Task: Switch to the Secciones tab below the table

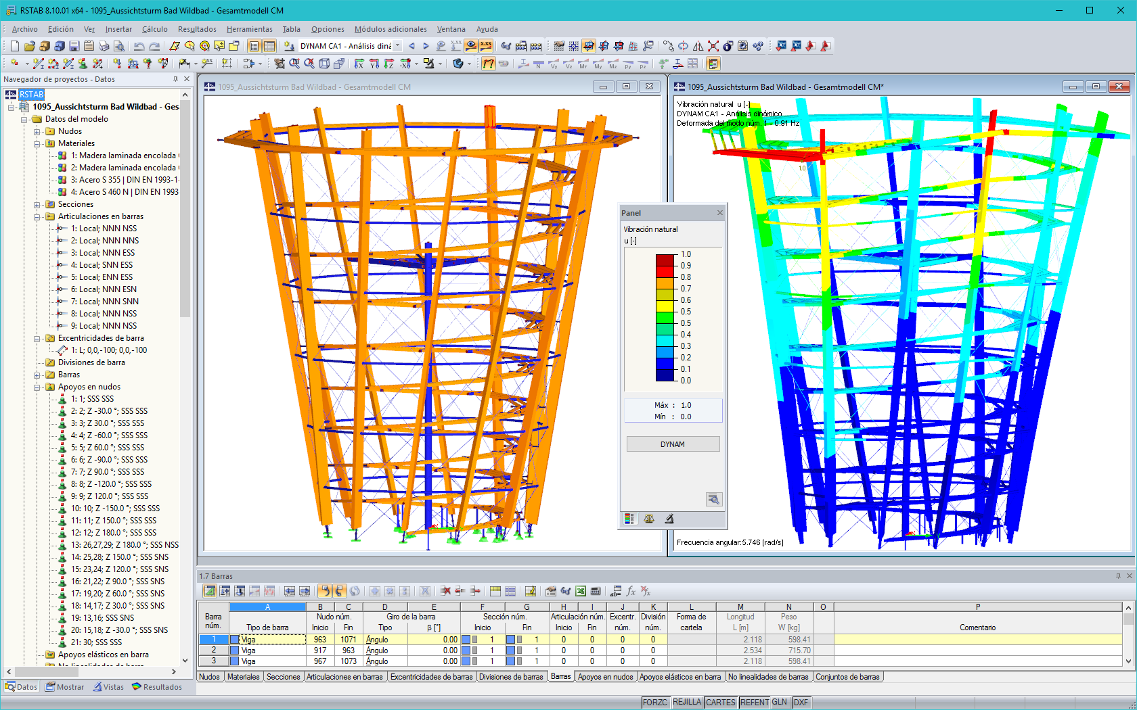Action: pos(284,676)
